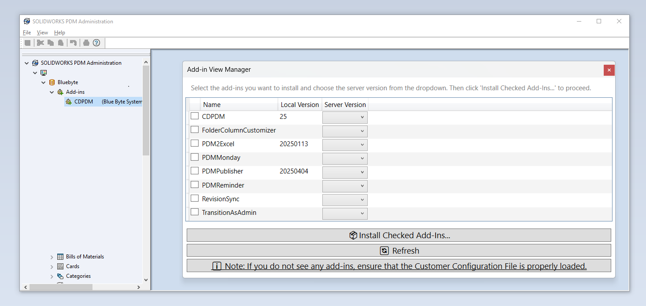Click the Paste toolbar icon
Screen dimensions: 646x306
61,43
